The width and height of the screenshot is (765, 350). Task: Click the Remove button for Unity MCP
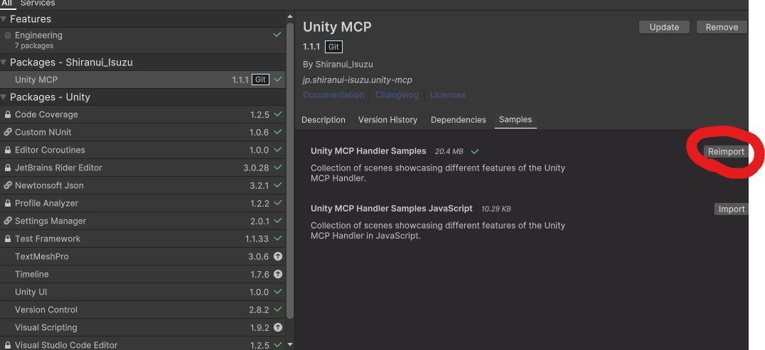click(x=722, y=27)
